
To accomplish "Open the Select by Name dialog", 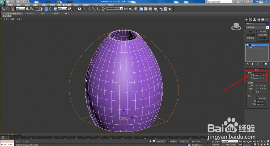I will coord(32,9).
